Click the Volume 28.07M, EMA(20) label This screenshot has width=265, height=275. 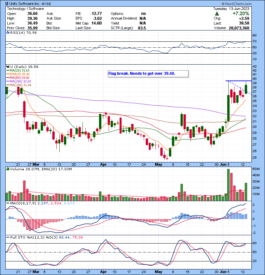pyautogui.click(x=41, y=169)
